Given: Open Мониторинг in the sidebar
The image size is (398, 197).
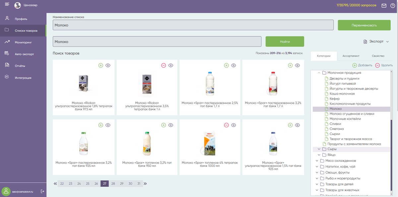Looking at the screenshot, I should (23, 42).
